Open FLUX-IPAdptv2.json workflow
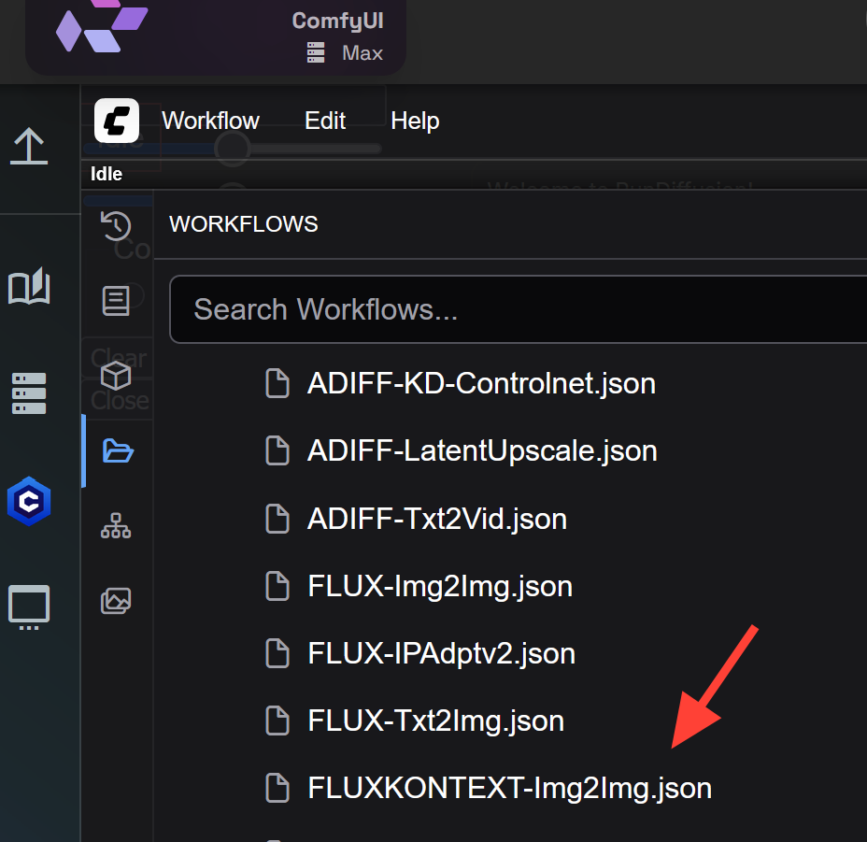Image resolution: width=867 pixels, height=842 pixels. tap(442, 654)
